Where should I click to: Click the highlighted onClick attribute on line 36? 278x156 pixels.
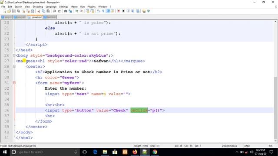tap(139, 110)
